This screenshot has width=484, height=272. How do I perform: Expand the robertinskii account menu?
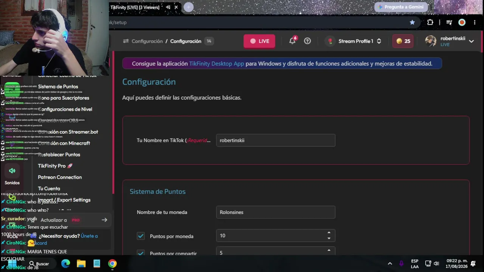[471, 41]
